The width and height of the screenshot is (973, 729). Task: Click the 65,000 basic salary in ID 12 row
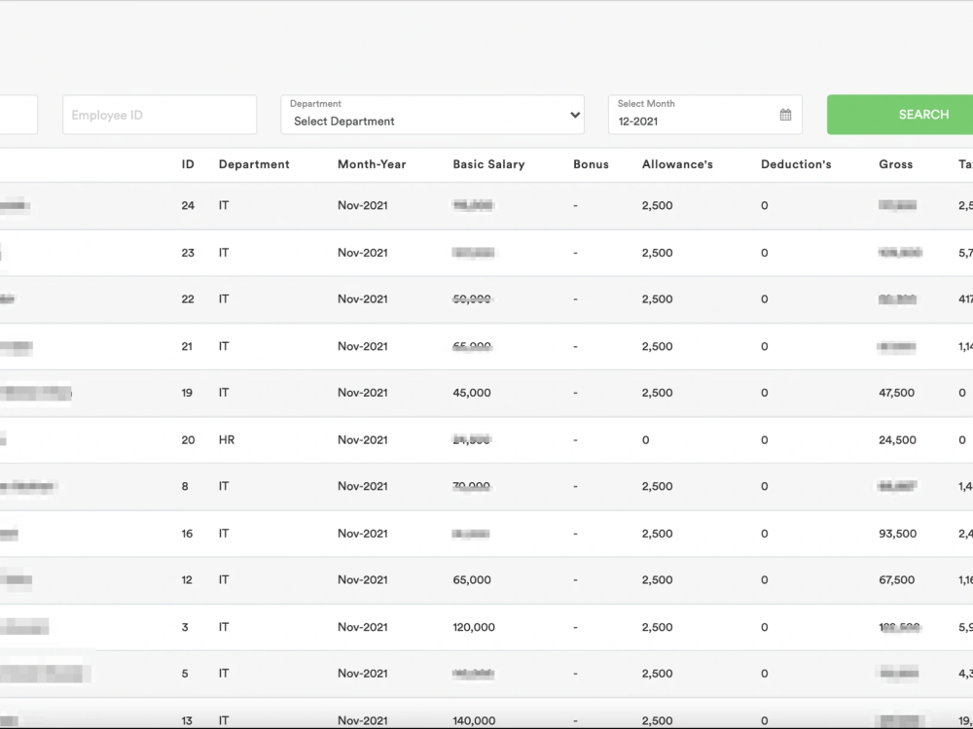[x=472, y=580]
